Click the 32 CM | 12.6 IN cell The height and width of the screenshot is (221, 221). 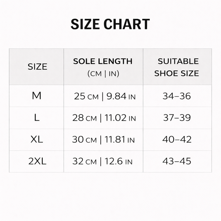tap(102, 161)
